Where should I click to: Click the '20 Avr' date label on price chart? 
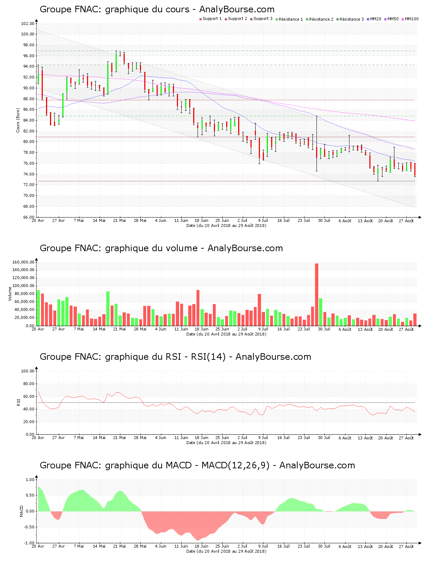coord(38,220)
